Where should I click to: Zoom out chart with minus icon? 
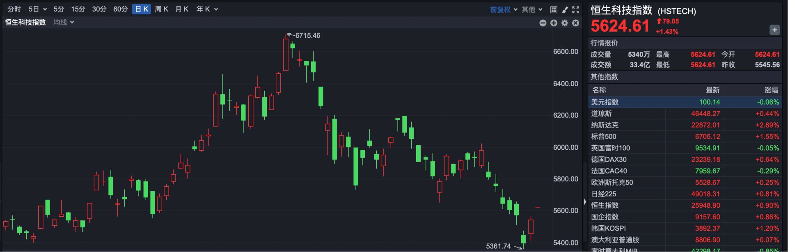click(543, 23)
